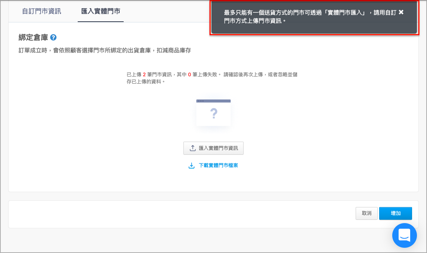
Task: Open the chat support bubble icon
Action: tap(404, 235)
